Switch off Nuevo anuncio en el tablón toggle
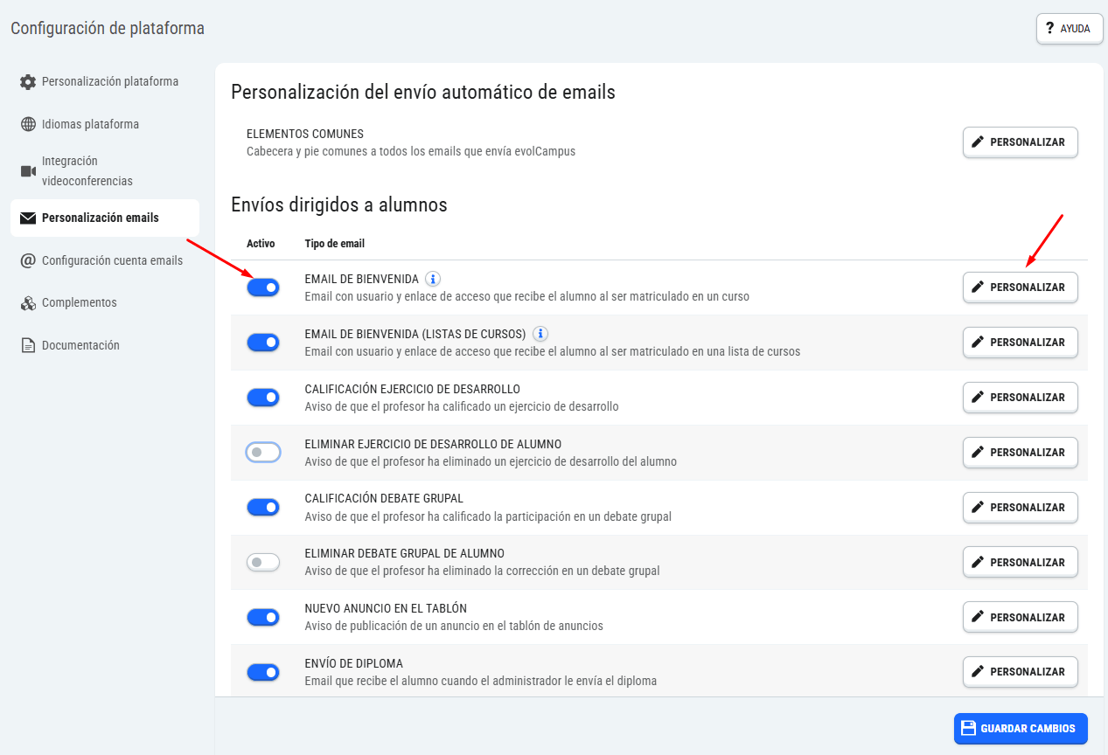Image resolution: width=1108 pixels, height=755 pixels. [x=263, y=618]
